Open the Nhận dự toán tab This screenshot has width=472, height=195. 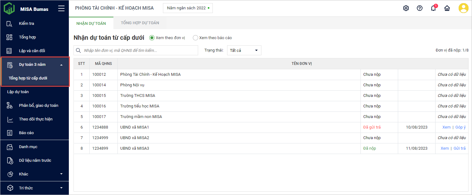click(x=91, y=23)
